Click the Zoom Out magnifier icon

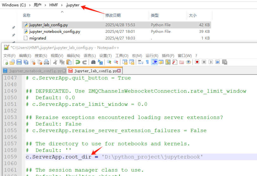116,62
